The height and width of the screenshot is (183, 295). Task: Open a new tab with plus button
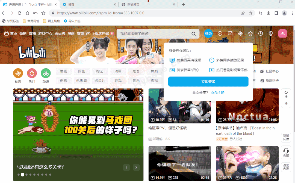click(183, 5)
